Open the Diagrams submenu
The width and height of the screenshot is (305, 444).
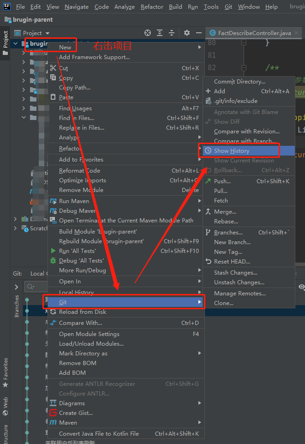coord(126,403)
